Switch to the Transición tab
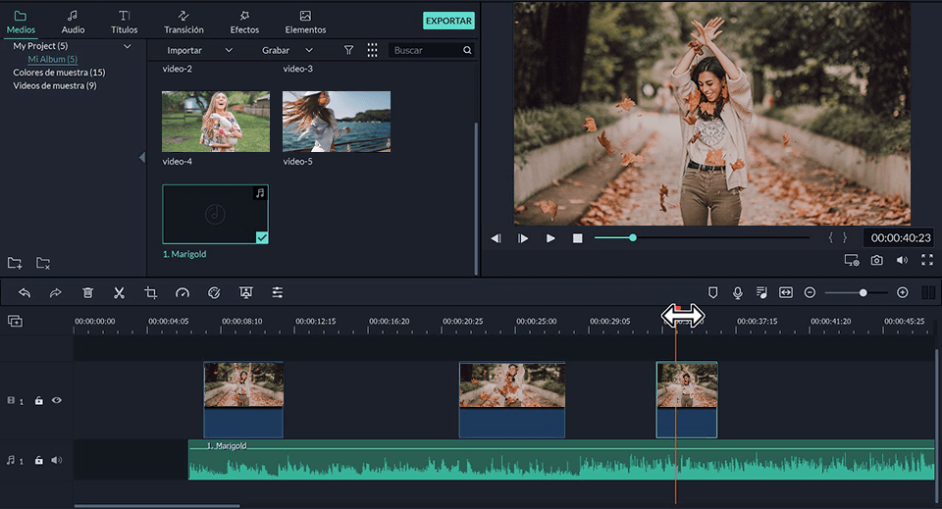 (x=183, y=23)
